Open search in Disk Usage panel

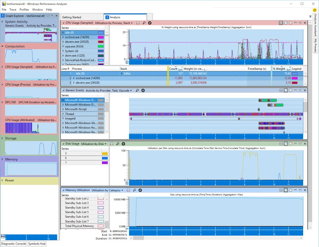118,144
